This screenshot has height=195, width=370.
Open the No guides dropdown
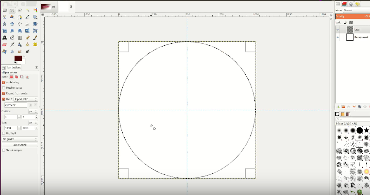click(20, 139)
